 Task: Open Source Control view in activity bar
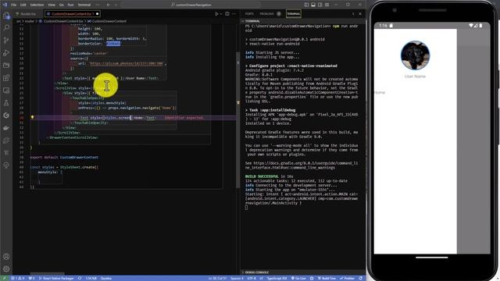tap(6, 41)
